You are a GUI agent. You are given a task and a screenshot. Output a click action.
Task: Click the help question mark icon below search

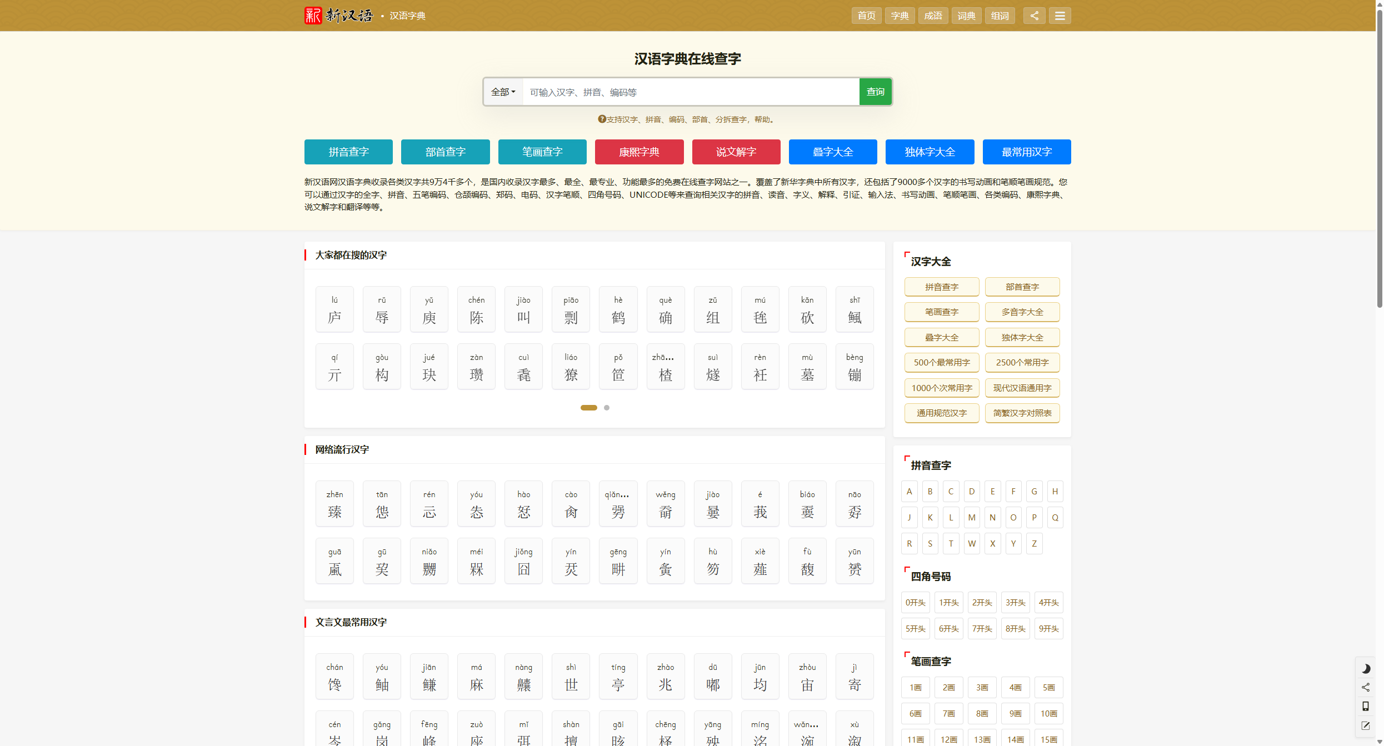602,119
